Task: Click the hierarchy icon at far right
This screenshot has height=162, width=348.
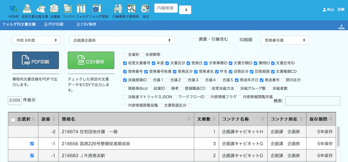Action: pyautogui.click(x=341, y=27)
